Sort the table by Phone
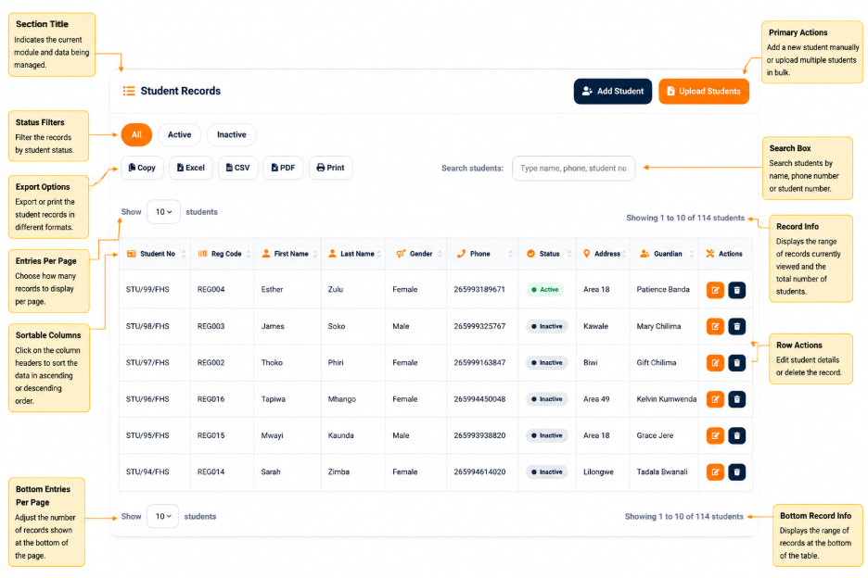The width and height of the screenshot is (868, 578). 483,254
